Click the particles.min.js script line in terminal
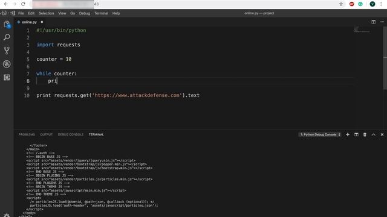Viewport: 387px width, 217px height. [89, 179]
